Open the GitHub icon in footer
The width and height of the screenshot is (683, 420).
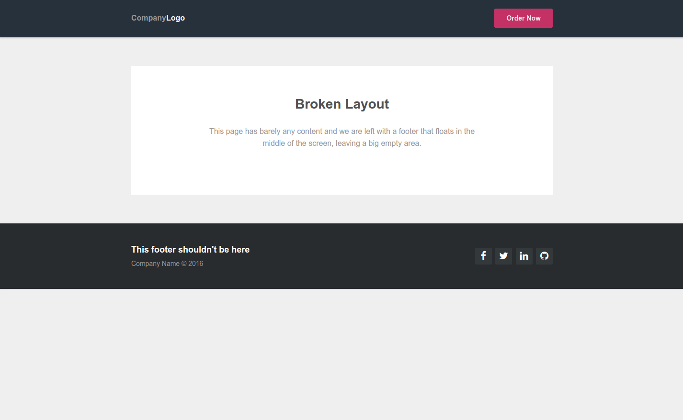pos(544,256)
